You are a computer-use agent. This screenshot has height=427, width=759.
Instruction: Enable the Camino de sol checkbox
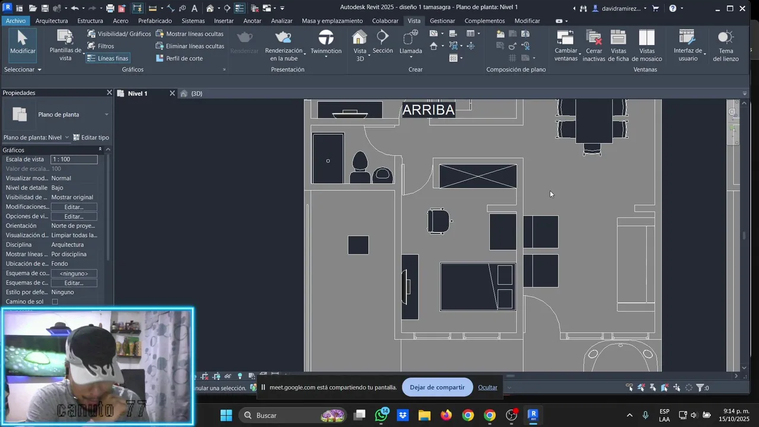click(x=55, y=302)
